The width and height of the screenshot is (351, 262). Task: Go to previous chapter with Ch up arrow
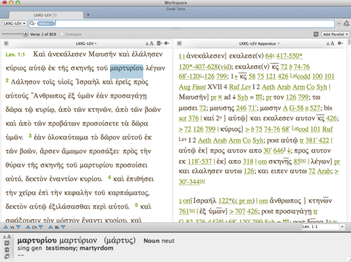28,227
